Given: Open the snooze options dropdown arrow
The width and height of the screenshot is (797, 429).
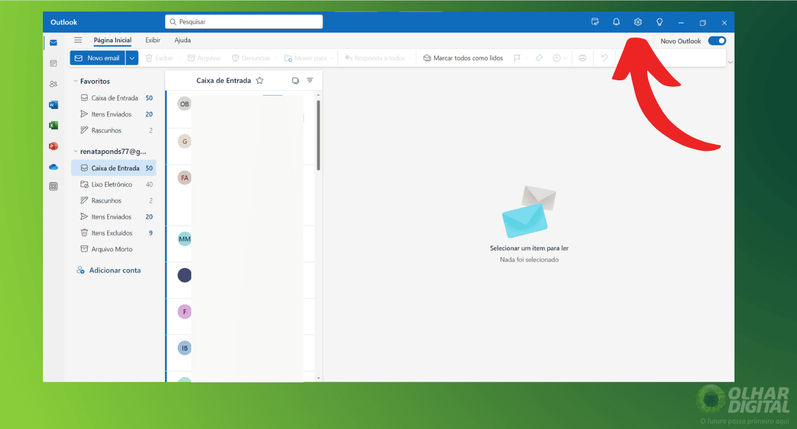Looking at the screenshot, I should (565, 58).
